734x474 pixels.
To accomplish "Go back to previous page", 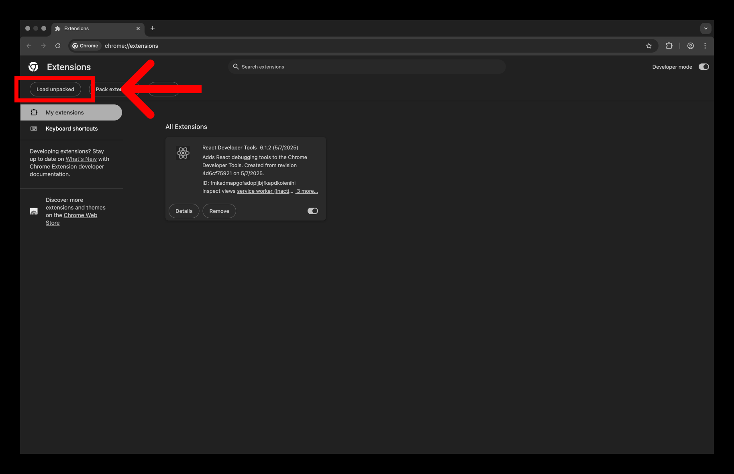I will pyautogui.click(x=29, y=46).
